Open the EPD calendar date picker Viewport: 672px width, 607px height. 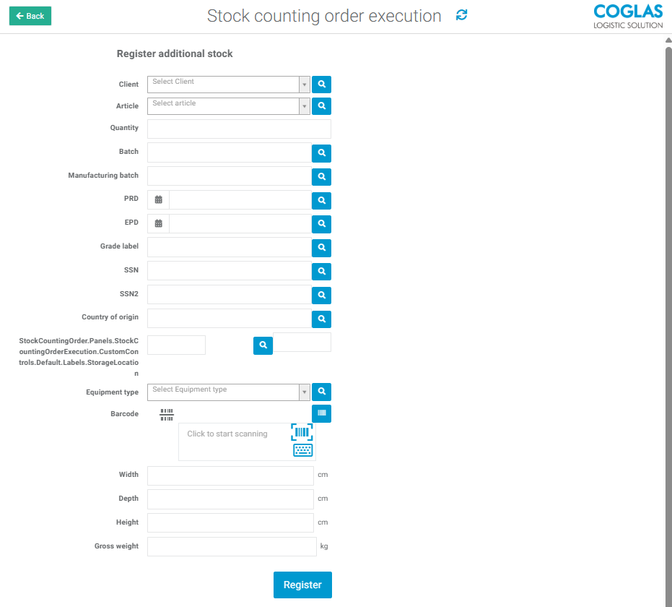[159, 224]
